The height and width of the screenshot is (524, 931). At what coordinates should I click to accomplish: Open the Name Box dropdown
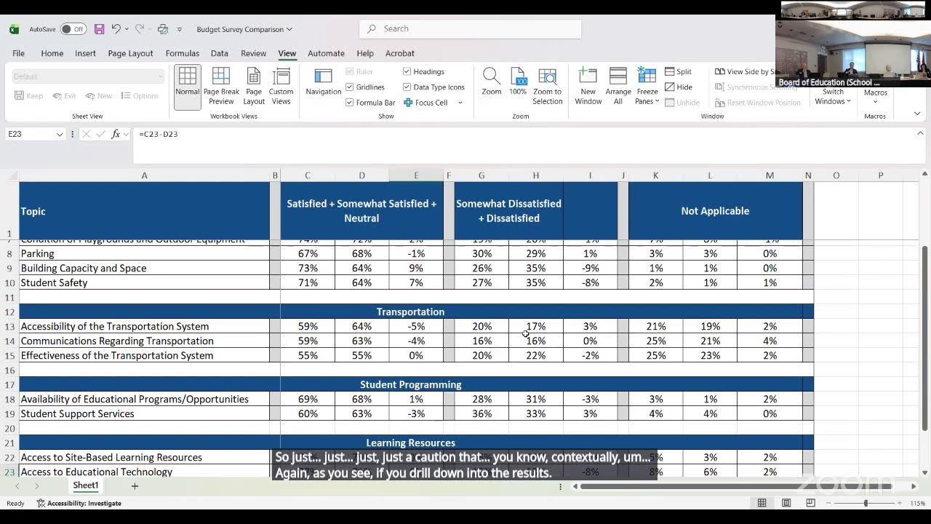(x=59, y=134)
